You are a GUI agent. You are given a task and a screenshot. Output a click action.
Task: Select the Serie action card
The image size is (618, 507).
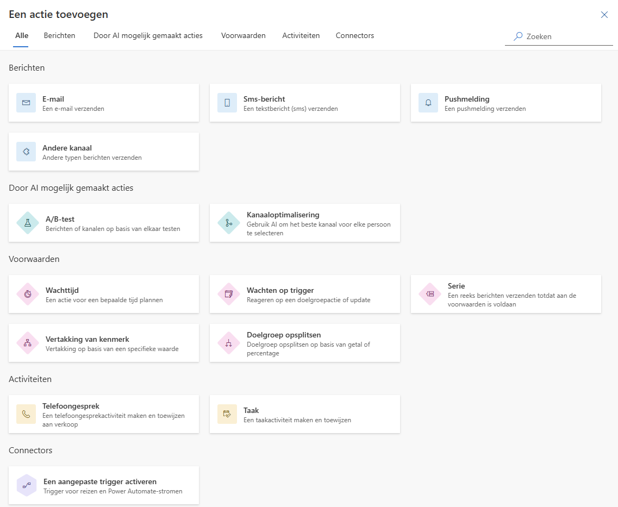(505, 294)
